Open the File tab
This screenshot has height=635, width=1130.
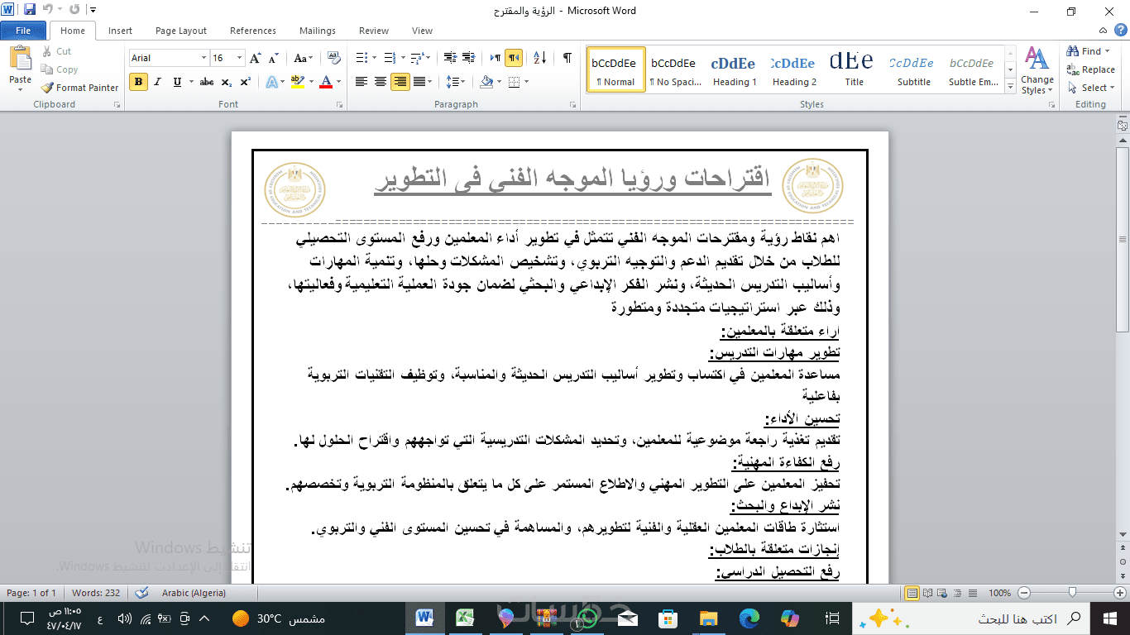(x=23, y=31)
